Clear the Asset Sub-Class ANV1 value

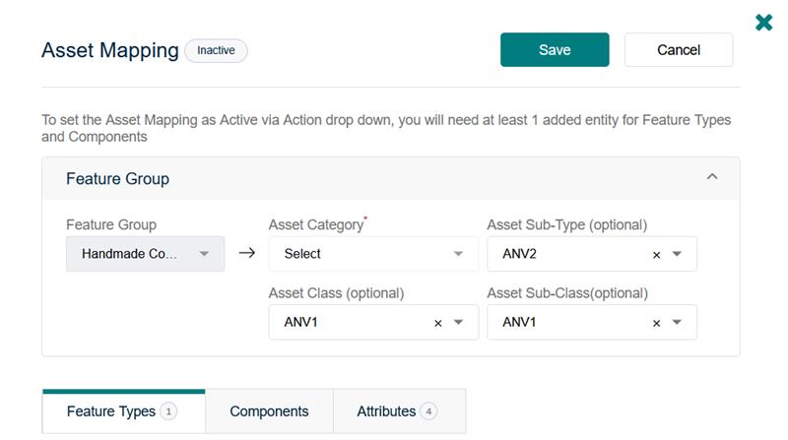[656, 323]
